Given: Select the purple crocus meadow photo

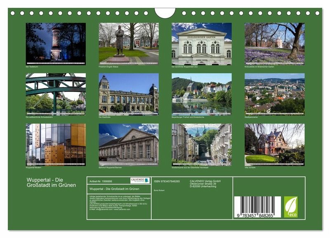Looking at the screenshot, I should pos(275,44).
